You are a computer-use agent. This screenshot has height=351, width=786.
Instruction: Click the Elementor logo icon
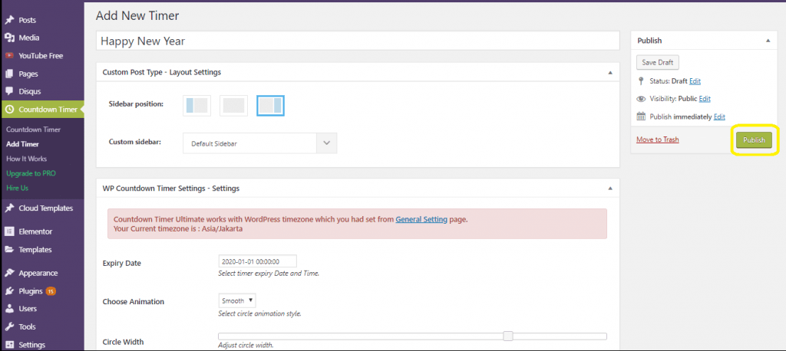click(9, 231)
